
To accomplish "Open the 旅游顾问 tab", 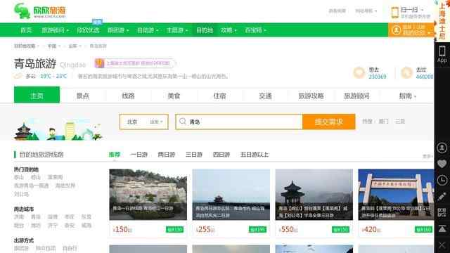I will (x=356, y=96).
